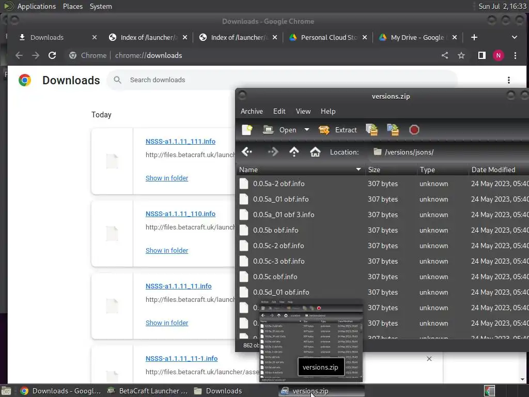Screen dimensions: 529x397
Task: Go to archive home location
Action: coord(315,152)
